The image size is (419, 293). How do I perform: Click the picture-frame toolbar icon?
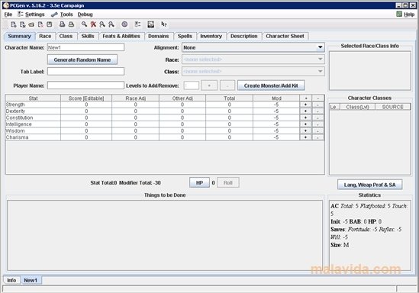pyautogui.click(x=150, y=24)
